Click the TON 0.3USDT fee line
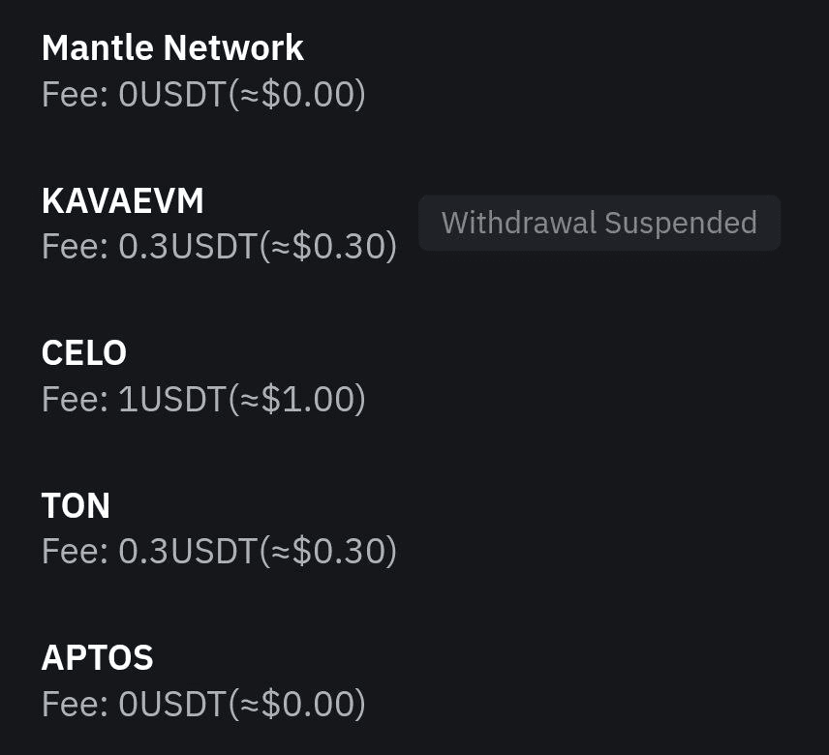Image resolution: width=829 pixels, height=755 pixels. (219, 551)
